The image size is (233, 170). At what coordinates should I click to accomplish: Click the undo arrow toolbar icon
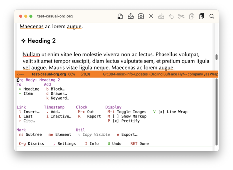(x=171, y=16)
